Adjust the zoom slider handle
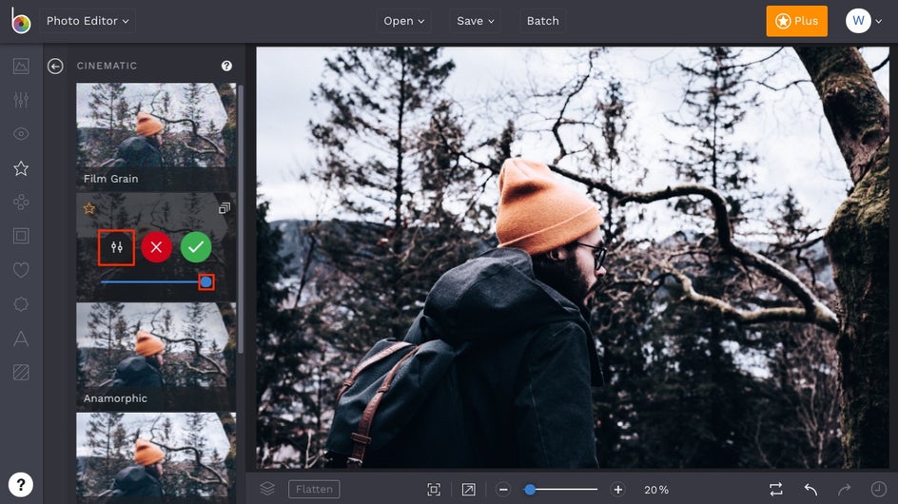The width and height of the screenshot is (898, 504). 530,490
